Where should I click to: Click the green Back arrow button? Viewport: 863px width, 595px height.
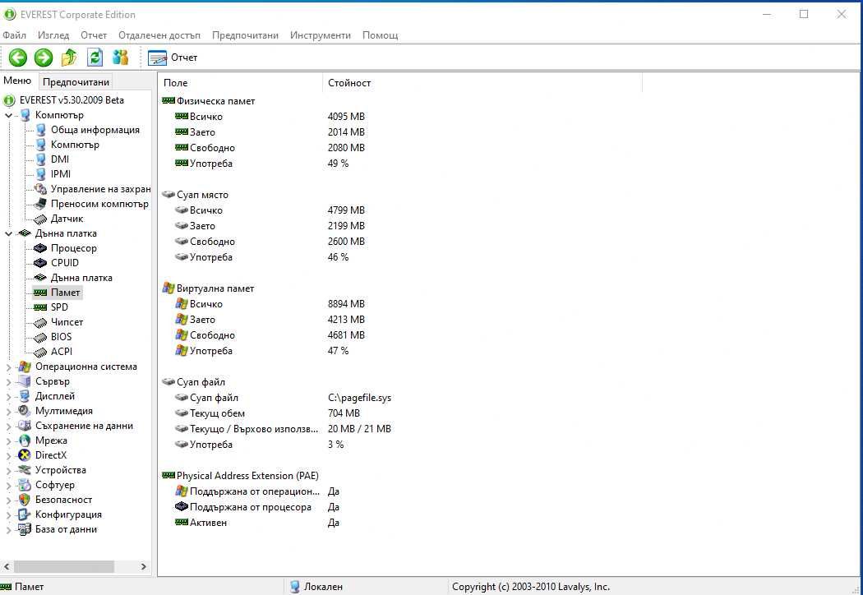[x=17, y=58]
